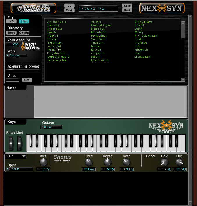Image resolution: width=197 pixels, height=206 pixels.
Task: Turn the Mix knob
Action: coord(43,162)
